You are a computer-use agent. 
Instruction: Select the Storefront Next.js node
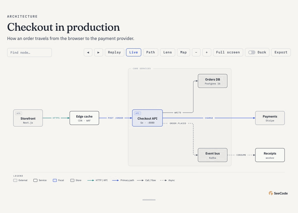click(28, 118)
